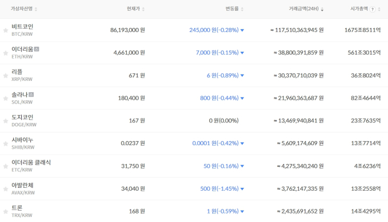Image resolution: width=388 pixels, height=222 pixels.
Task: Select the SOL/KRW pair label
Action: [x=22, y=102]
